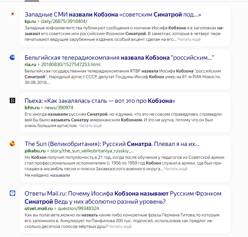Open 'Бельгийская телерадиокомпания назвала Кобзона' result
Screen dimensions: 248x237
pos(119,58)
